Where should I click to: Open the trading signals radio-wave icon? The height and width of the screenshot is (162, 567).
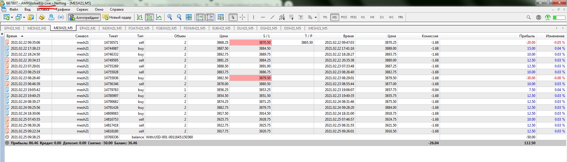(x=61, y=17)
